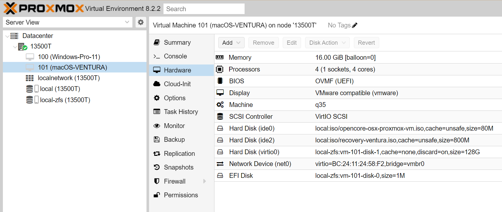The image size is (502, 212).
Task: Click the Windows-Pro-11 VM monitor icon
Action: coord(30,57)
